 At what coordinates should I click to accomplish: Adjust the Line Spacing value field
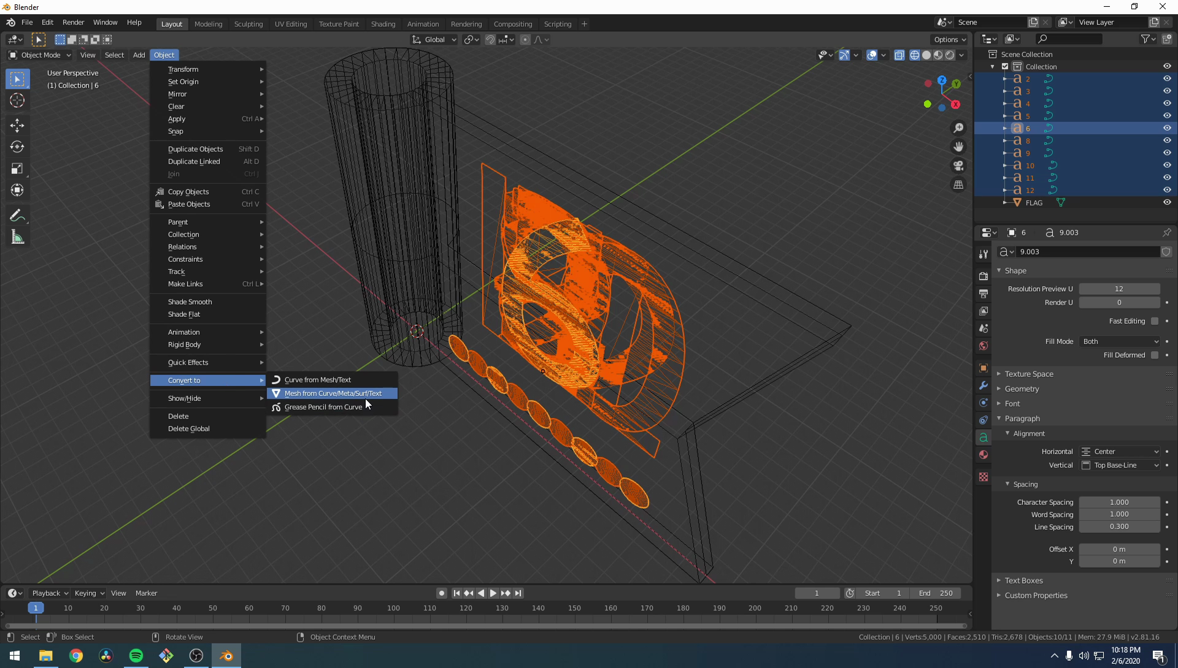tap(1120, 527)
